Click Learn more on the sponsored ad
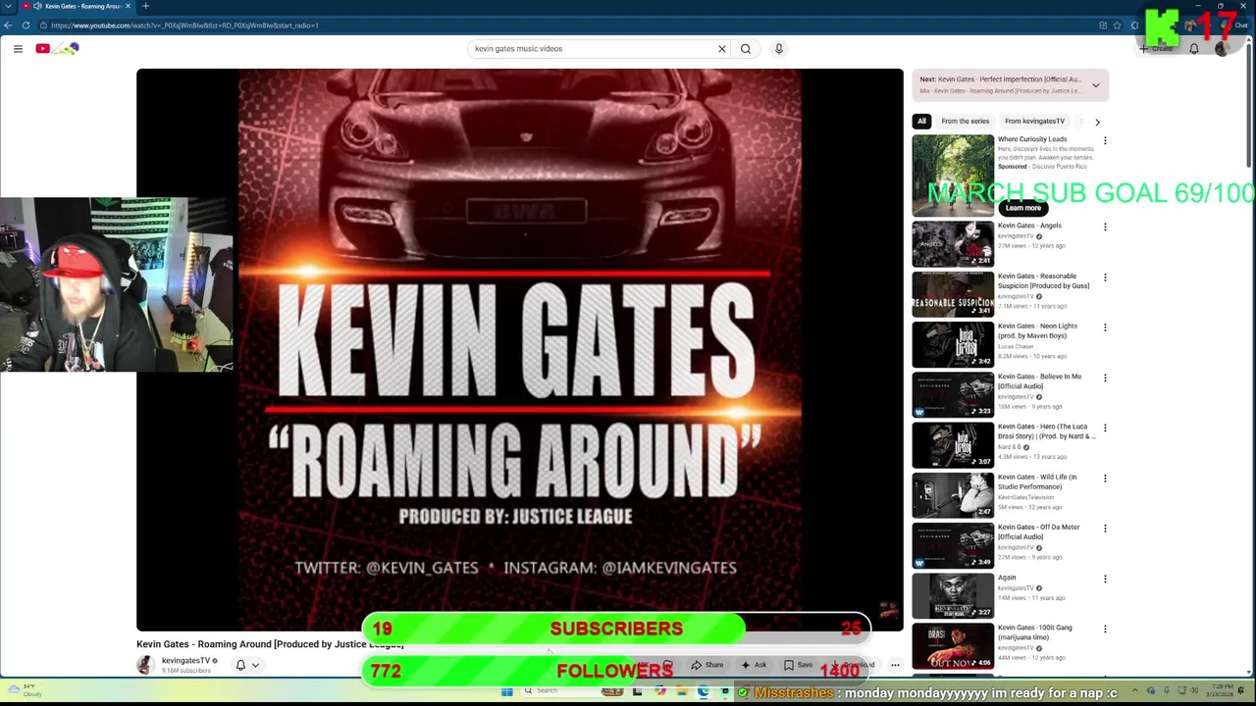 tap(1022, 208)
